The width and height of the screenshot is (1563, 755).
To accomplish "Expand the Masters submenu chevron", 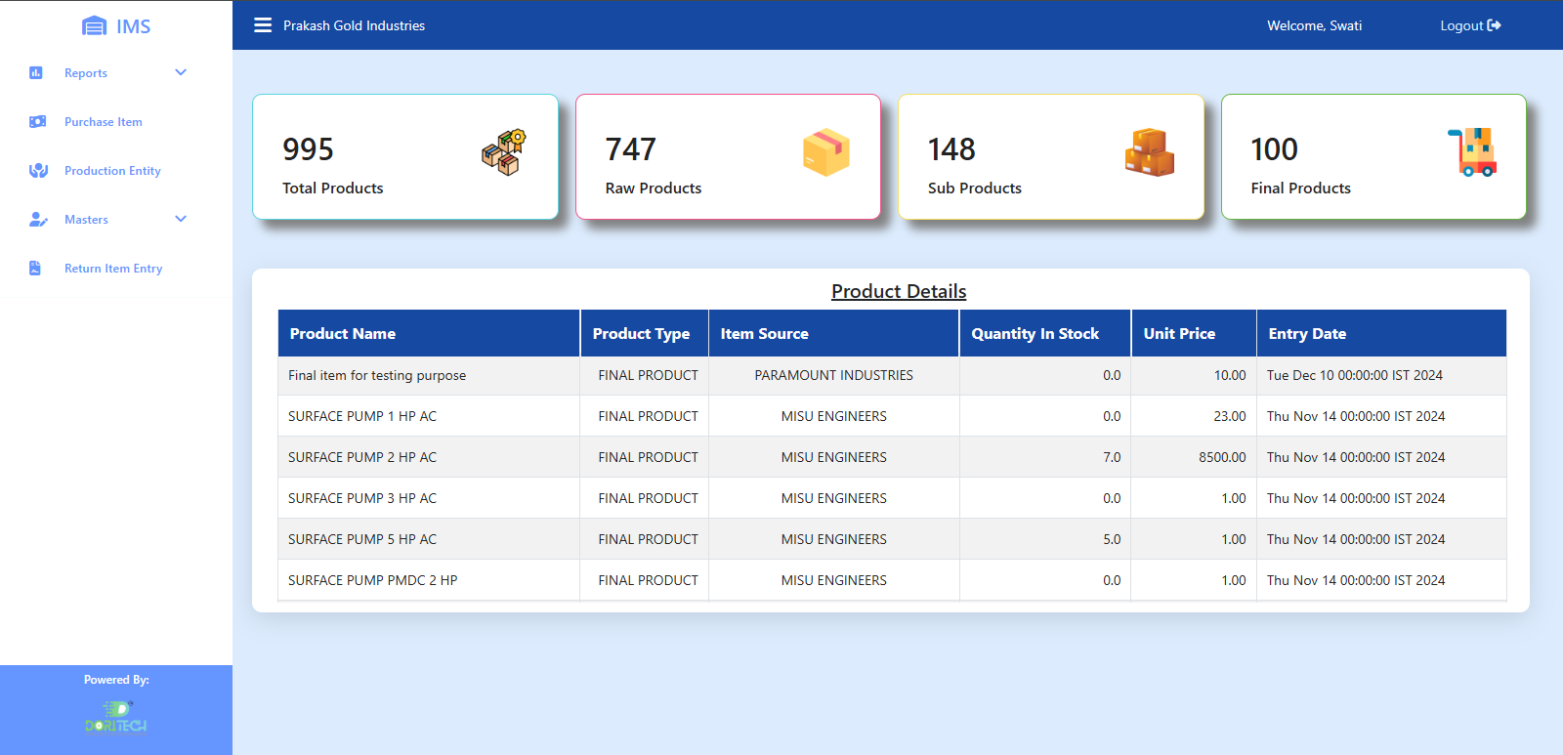I will [181, 219].
